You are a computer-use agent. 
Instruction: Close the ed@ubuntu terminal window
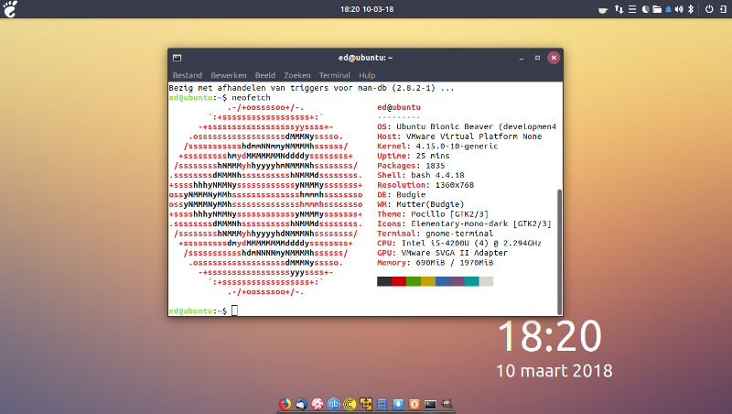point(554,58)
